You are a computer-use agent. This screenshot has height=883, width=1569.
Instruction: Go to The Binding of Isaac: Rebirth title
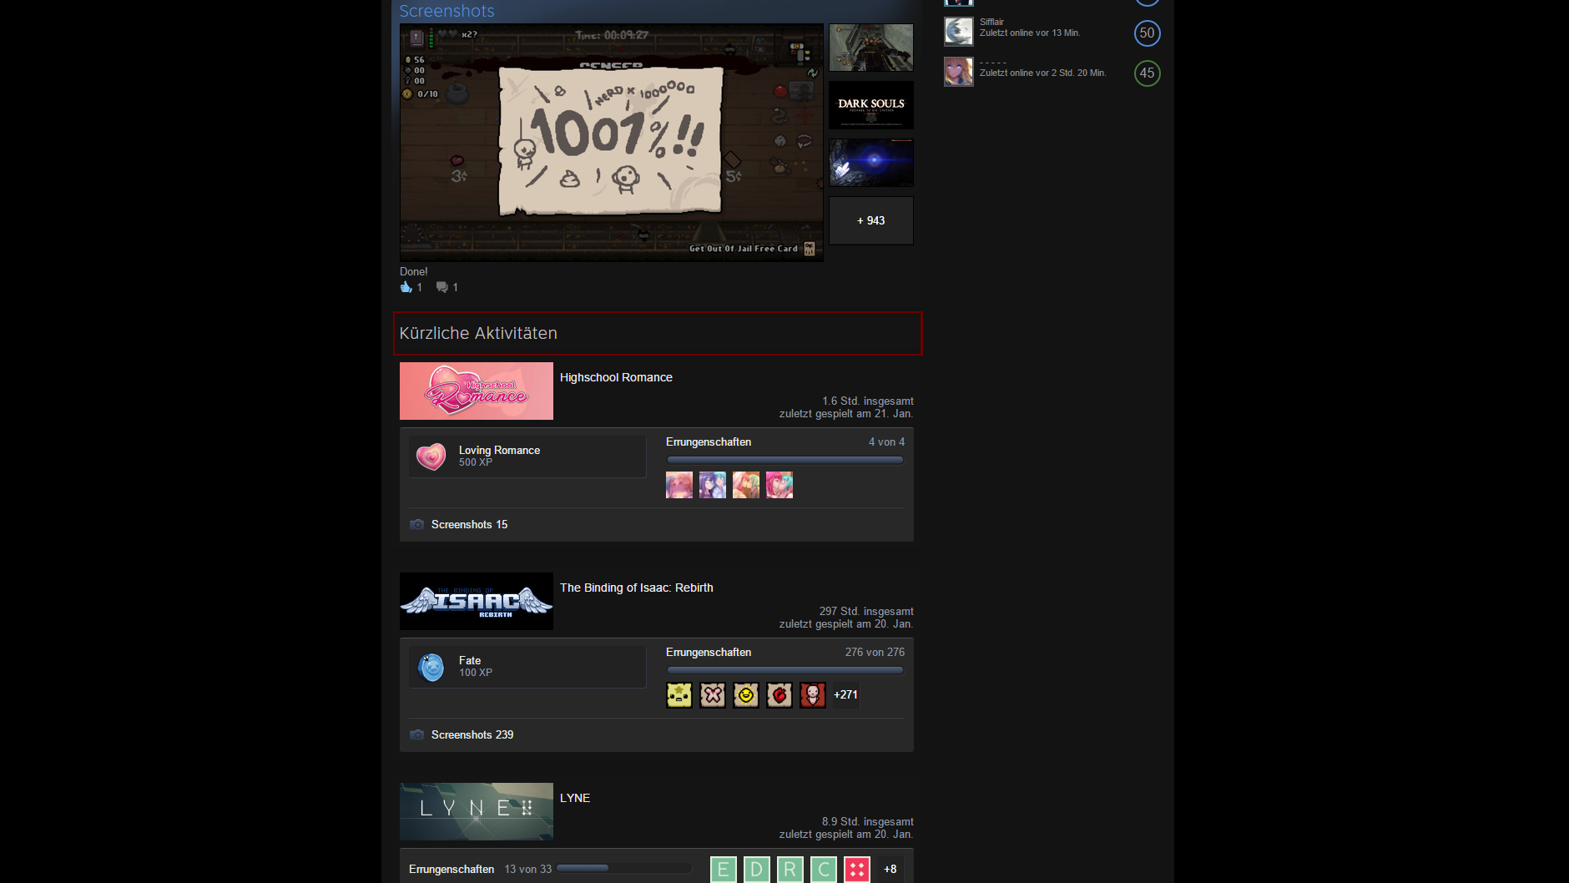[637, 588]
